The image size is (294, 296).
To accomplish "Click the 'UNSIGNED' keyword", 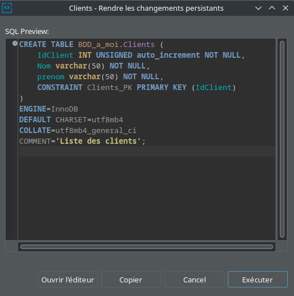I will tap(114, 55).
